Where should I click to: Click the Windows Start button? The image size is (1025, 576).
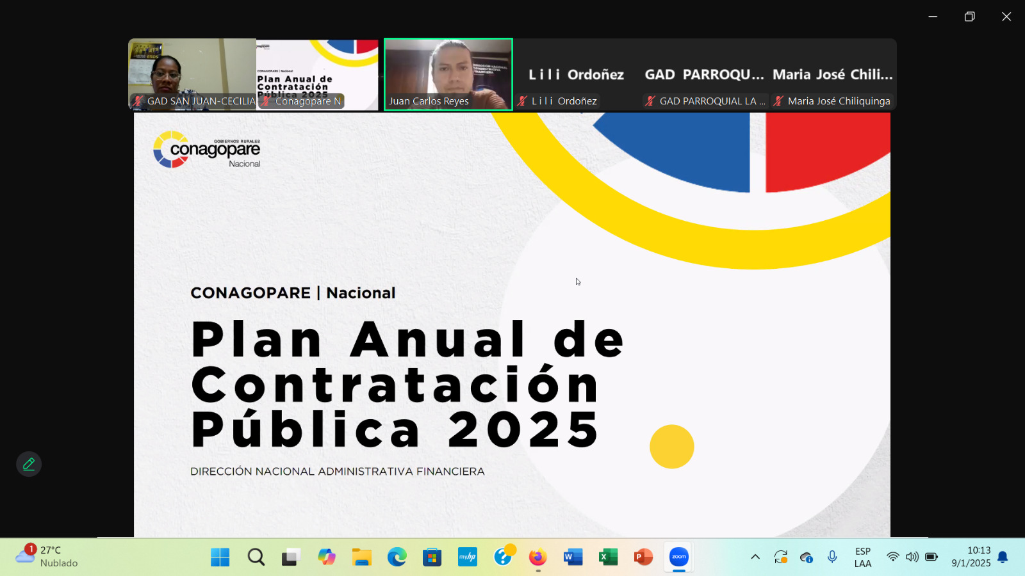tap(220, 557)
